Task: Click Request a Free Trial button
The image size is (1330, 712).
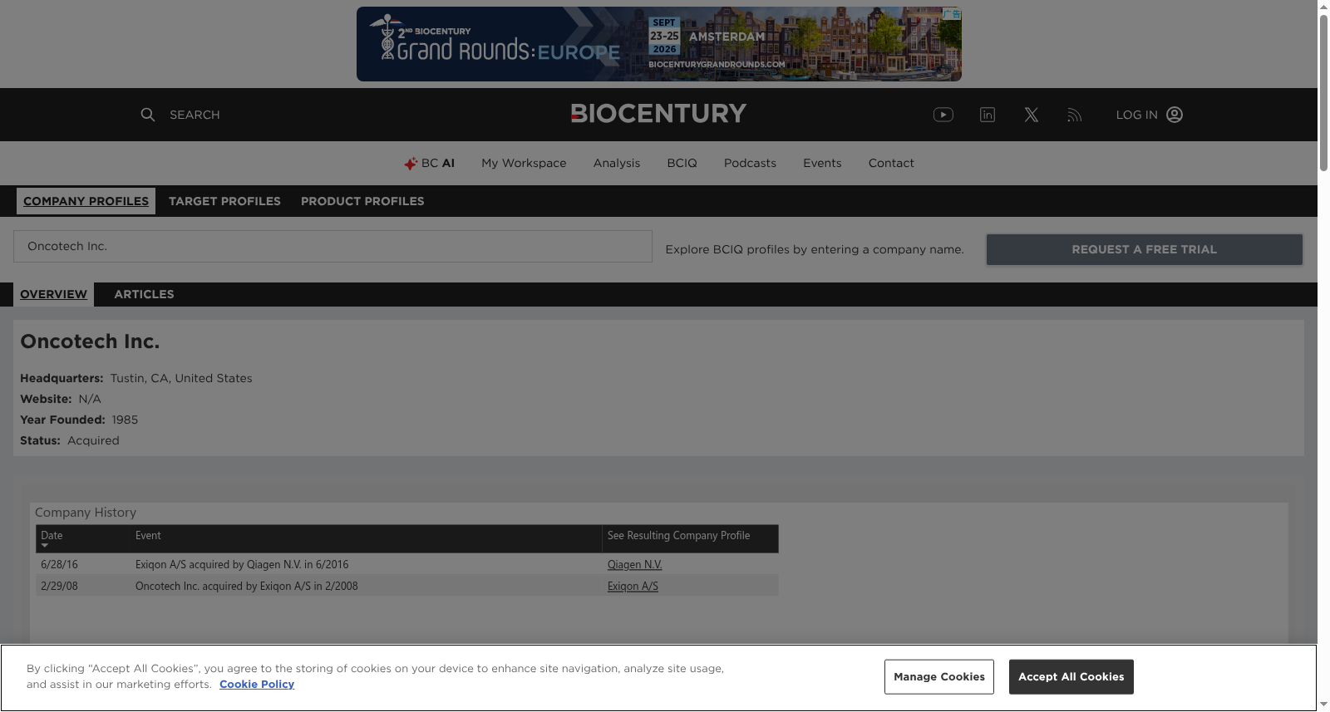Action: coord(1145,249)
